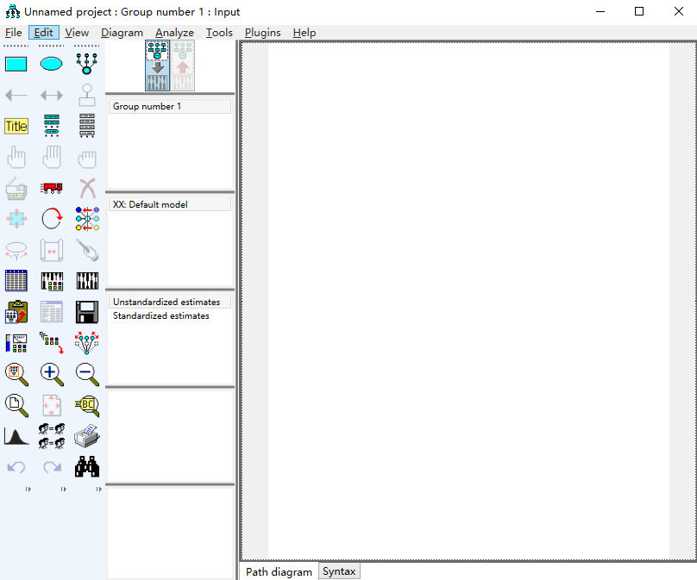The height and width of the screenshot is (580, 697).
Task: Open the select data files spreadsheet icon
Action: click(16, 281)
